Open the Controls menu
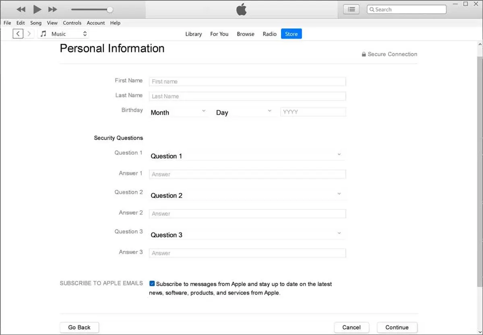 72,23
